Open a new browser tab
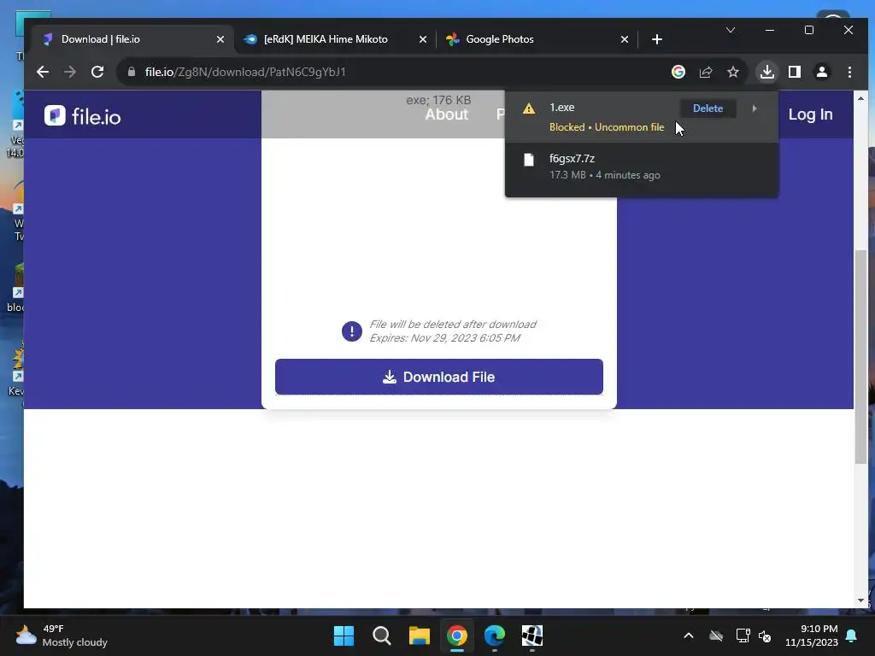Viewport: 875px width, 656px height. coord(657,39)
